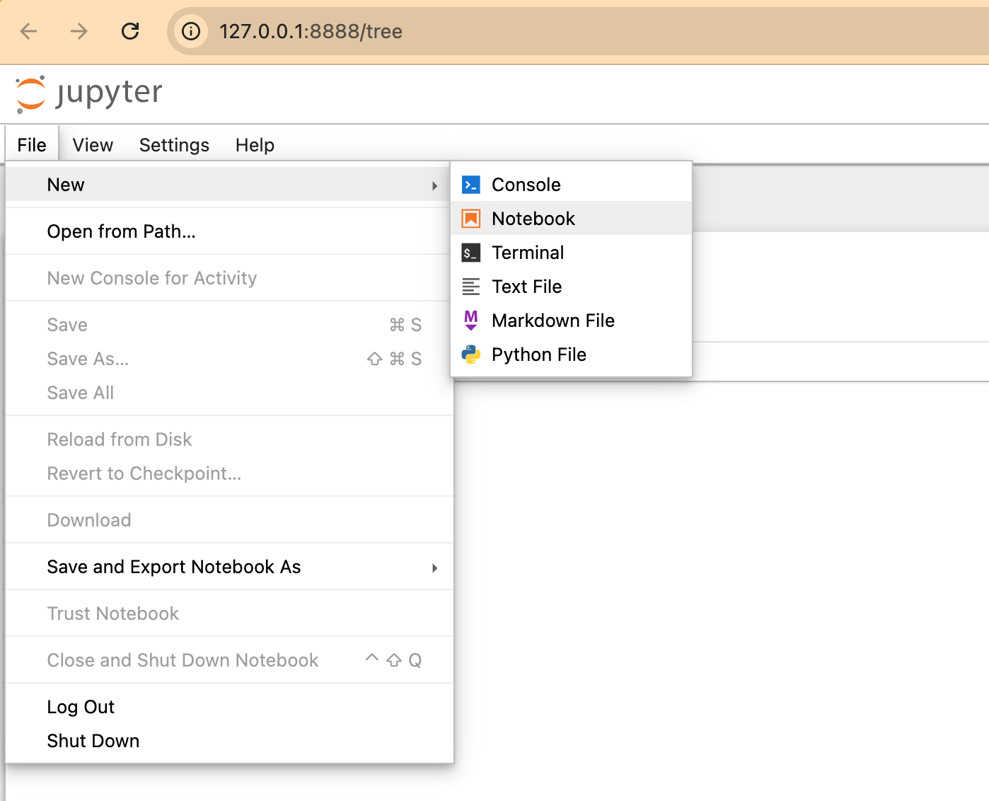Image resolution: width=989 pixels, height=801 pixels.
Task: Select Python File label in submenu
Action: [x=539, y=355]
